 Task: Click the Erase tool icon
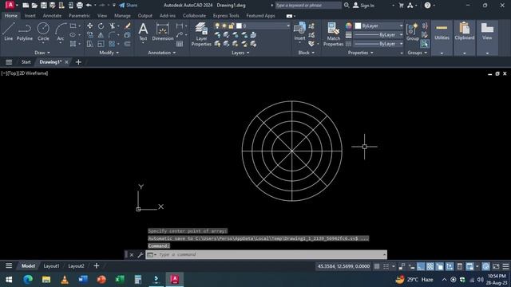[x=128, y=26]
